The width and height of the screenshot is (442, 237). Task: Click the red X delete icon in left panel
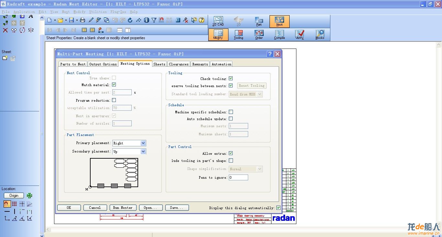click(x=5, y=30)
